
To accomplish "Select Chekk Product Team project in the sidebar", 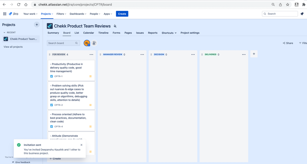I will click(21, 39).
